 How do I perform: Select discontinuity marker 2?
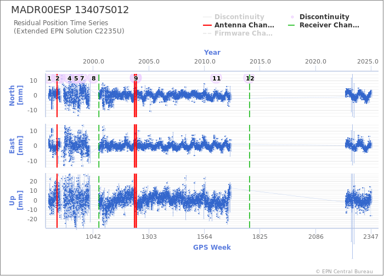[57, 78]
